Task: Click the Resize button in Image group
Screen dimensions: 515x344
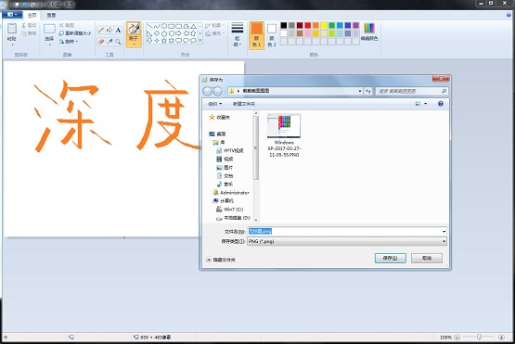Action: (75, 33)
